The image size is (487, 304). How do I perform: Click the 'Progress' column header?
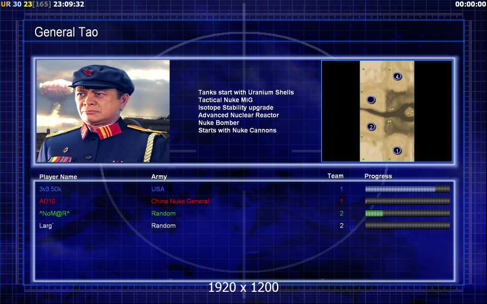click(378, 176)
